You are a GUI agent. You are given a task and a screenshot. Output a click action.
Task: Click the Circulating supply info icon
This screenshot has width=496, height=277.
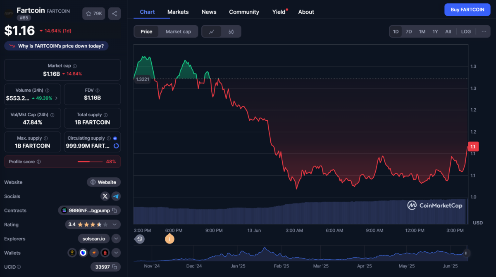(109, 138)
